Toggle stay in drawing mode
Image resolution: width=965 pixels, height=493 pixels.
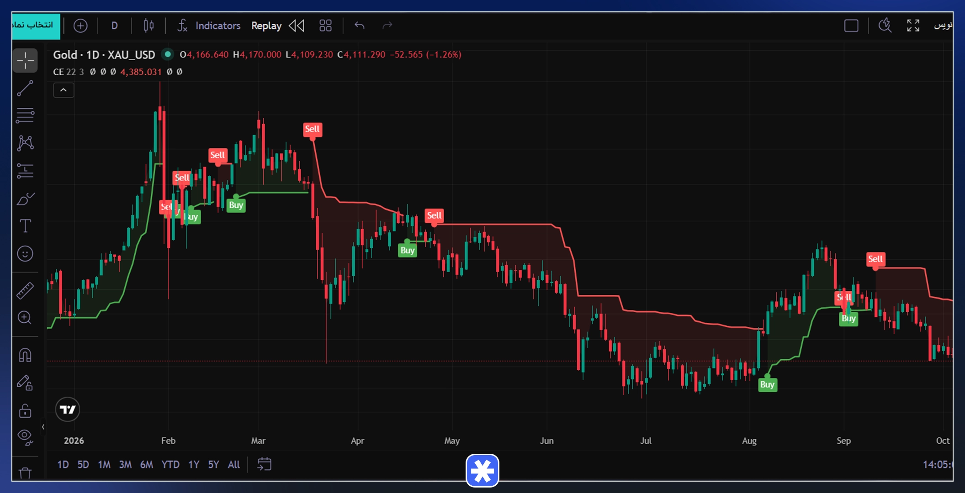(x=25, y=383)
